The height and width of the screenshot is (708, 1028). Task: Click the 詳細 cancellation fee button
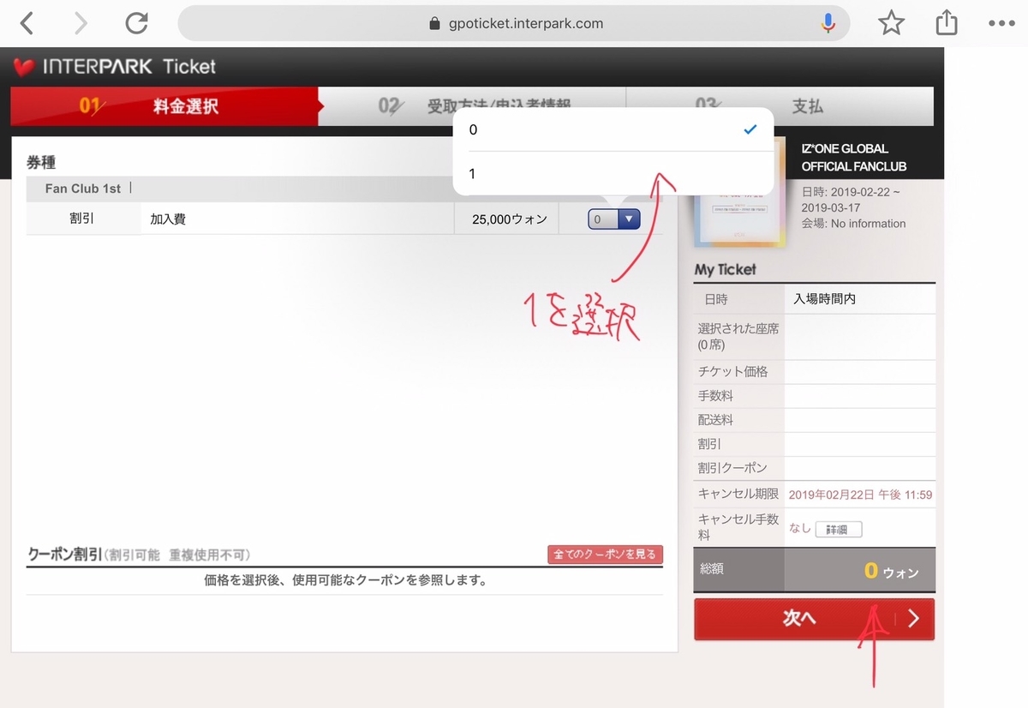pos(839,530)
